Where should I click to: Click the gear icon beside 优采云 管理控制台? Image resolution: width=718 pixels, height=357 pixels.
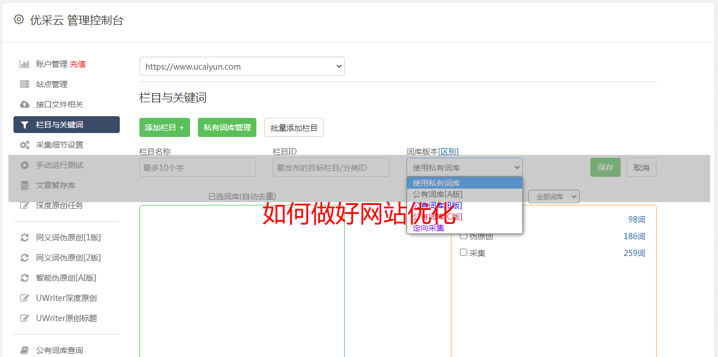click(19, 20)
